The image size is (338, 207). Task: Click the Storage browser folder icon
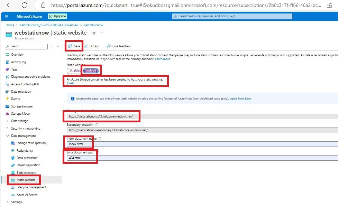(7, 106)
